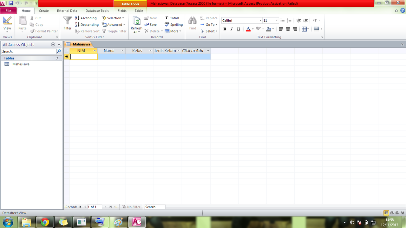Expand the Selection filter dropdown
The height and width of the screenshot is (228, 406).
point(113,18)
